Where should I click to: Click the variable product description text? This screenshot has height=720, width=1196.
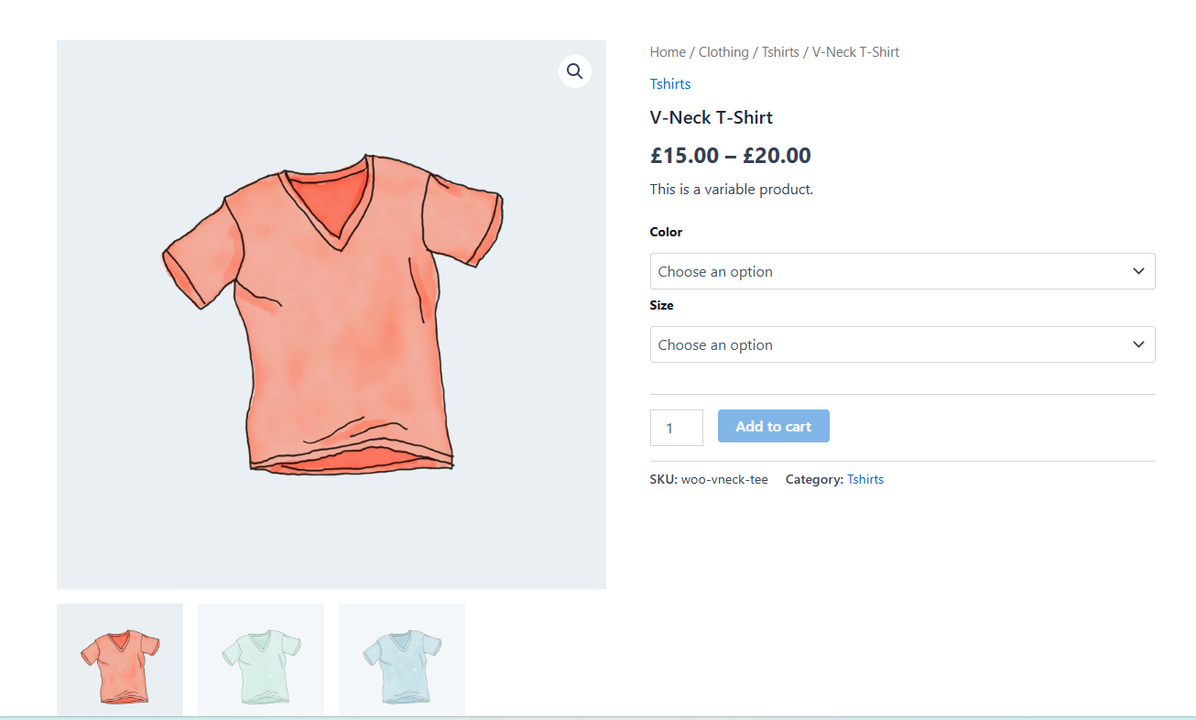click(732, 190)
